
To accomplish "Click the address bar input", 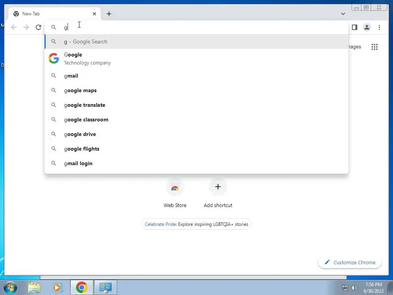I will (x=196, y=27).
